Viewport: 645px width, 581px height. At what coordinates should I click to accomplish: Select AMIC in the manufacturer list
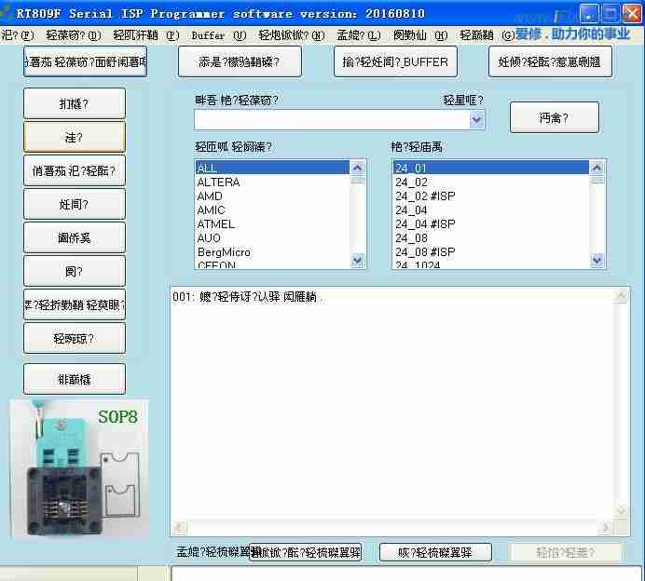coord(272,210)
